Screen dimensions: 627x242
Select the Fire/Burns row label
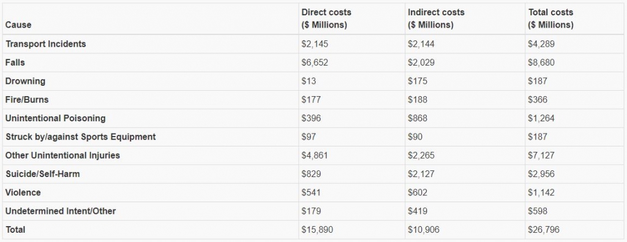point(27,100)
